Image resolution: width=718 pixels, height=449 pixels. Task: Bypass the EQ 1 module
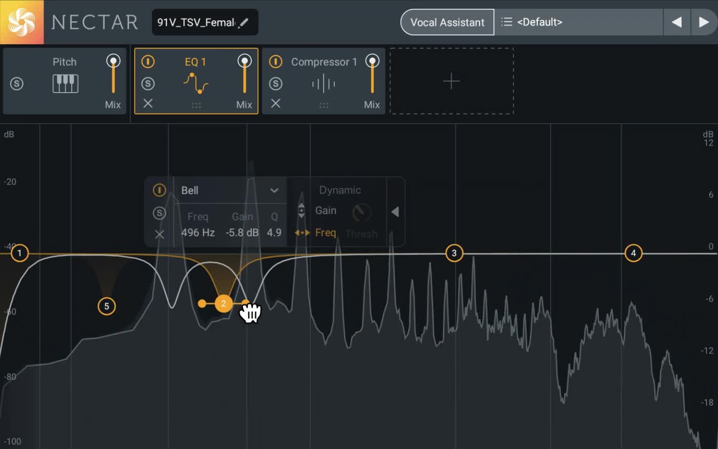tap(148, 62)
